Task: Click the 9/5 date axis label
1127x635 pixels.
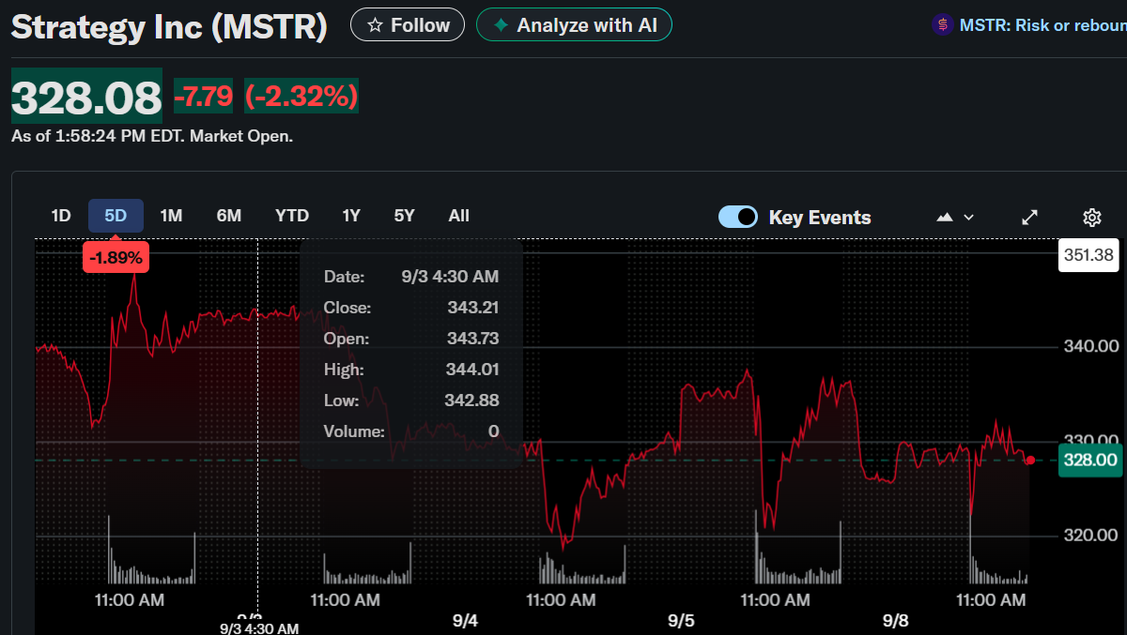Action: (681, 621)
